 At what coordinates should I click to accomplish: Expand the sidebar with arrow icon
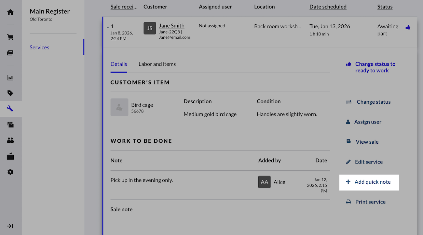[10, 226]
